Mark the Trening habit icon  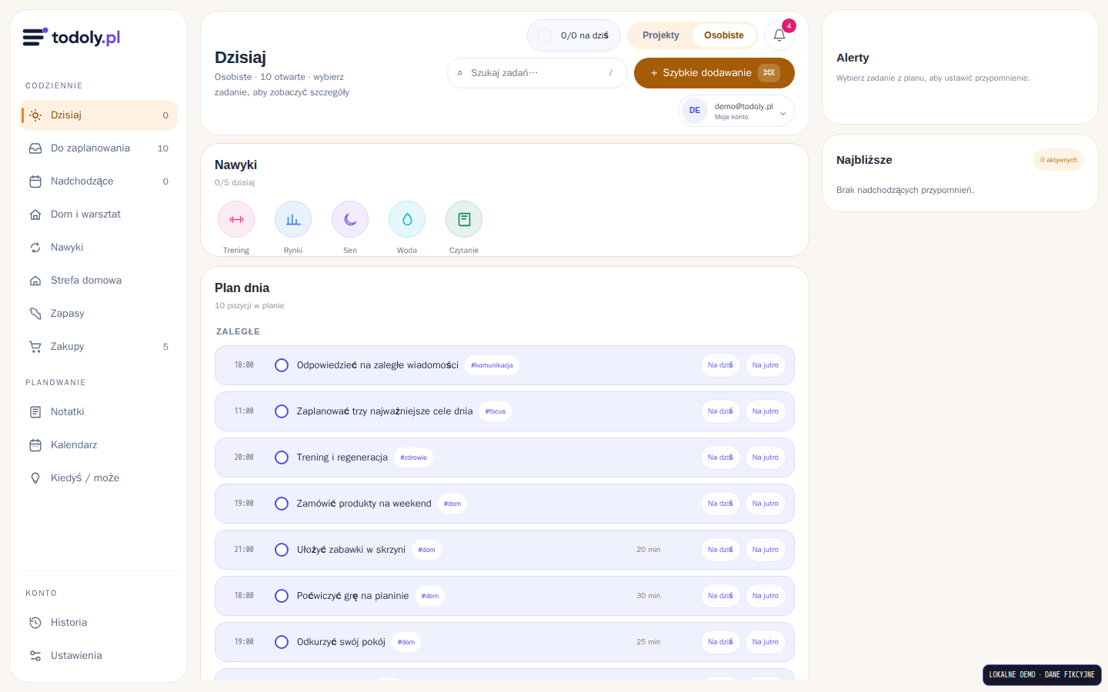[236, 219]
